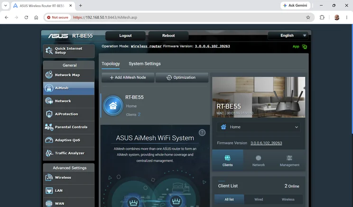Select the Wireless client filter
Image resolution: width=353 pixels, height=207 pixels.
(288, 199)
